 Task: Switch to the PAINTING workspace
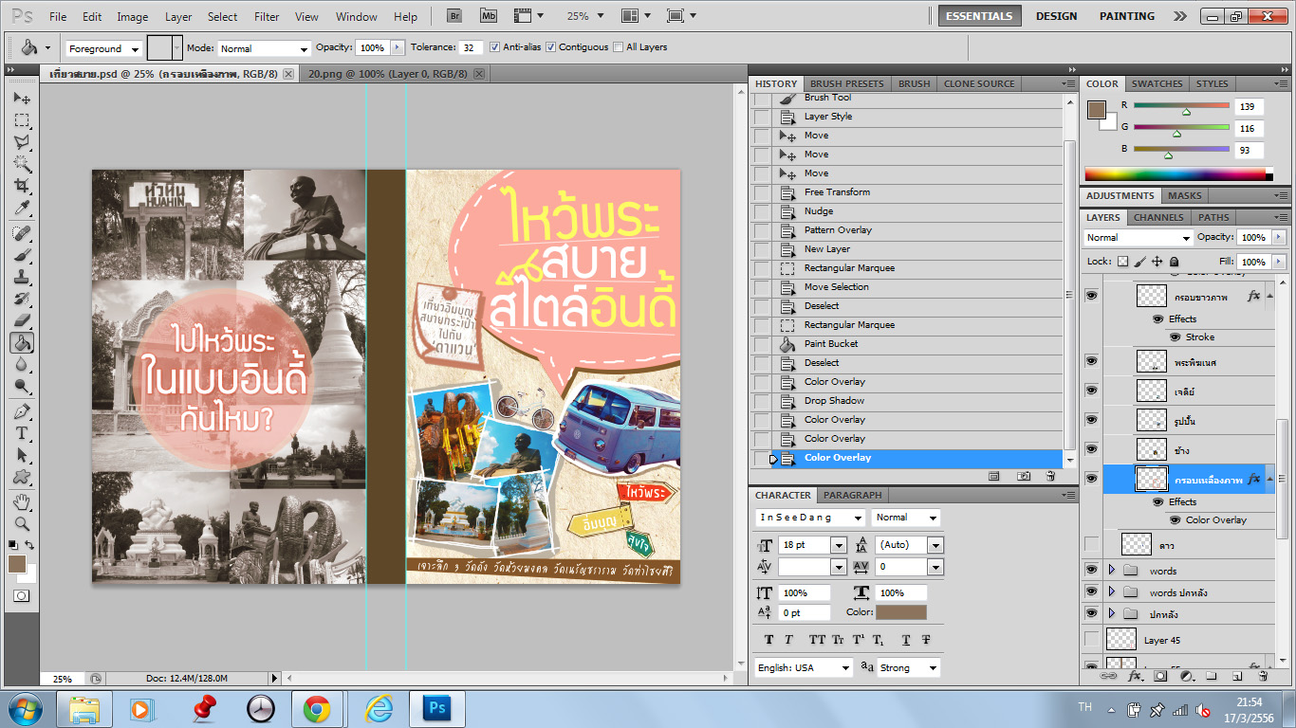pos(1126,16)
